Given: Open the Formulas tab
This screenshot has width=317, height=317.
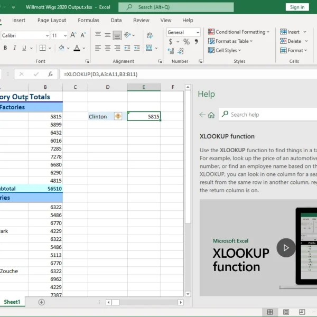Looking at the screenshot, I should coord(89,20).
